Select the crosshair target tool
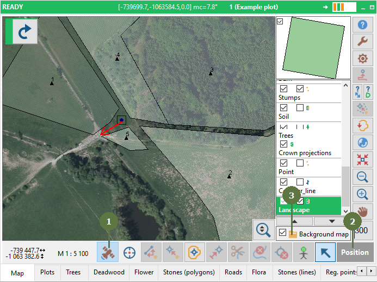This screenshot has height=282, width=377. pos(129,252)
